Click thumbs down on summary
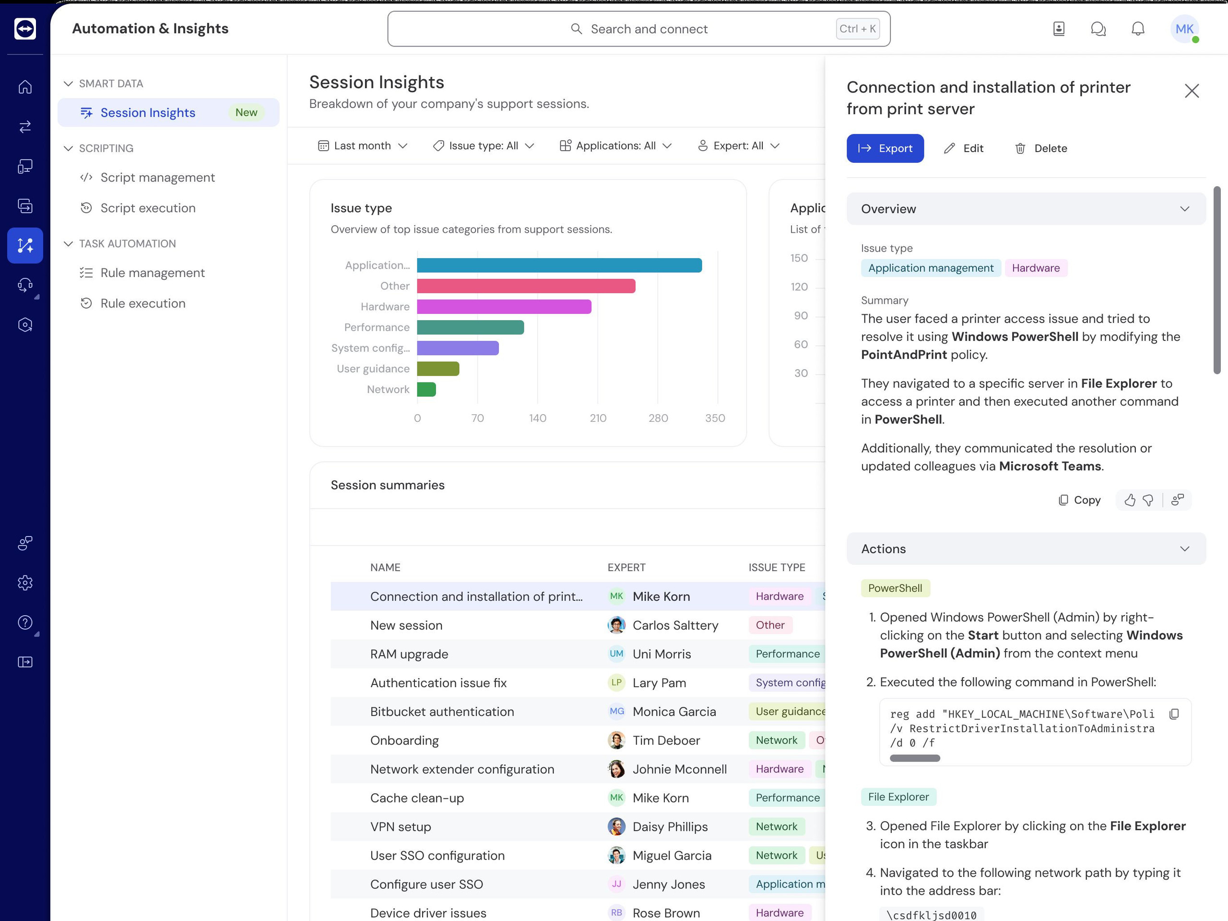This screenshot has width=1228, height=921. (1148, 500)
